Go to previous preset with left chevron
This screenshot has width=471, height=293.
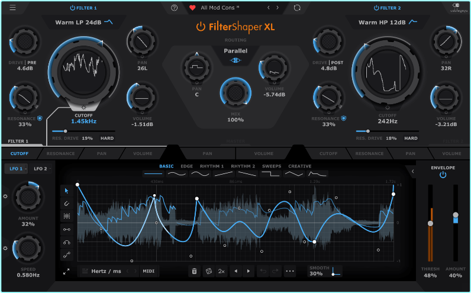coord(269,8)
